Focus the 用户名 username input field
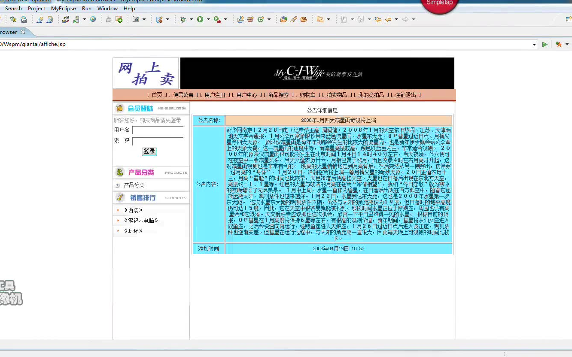The image size is (572, 357). coord(158,130)
